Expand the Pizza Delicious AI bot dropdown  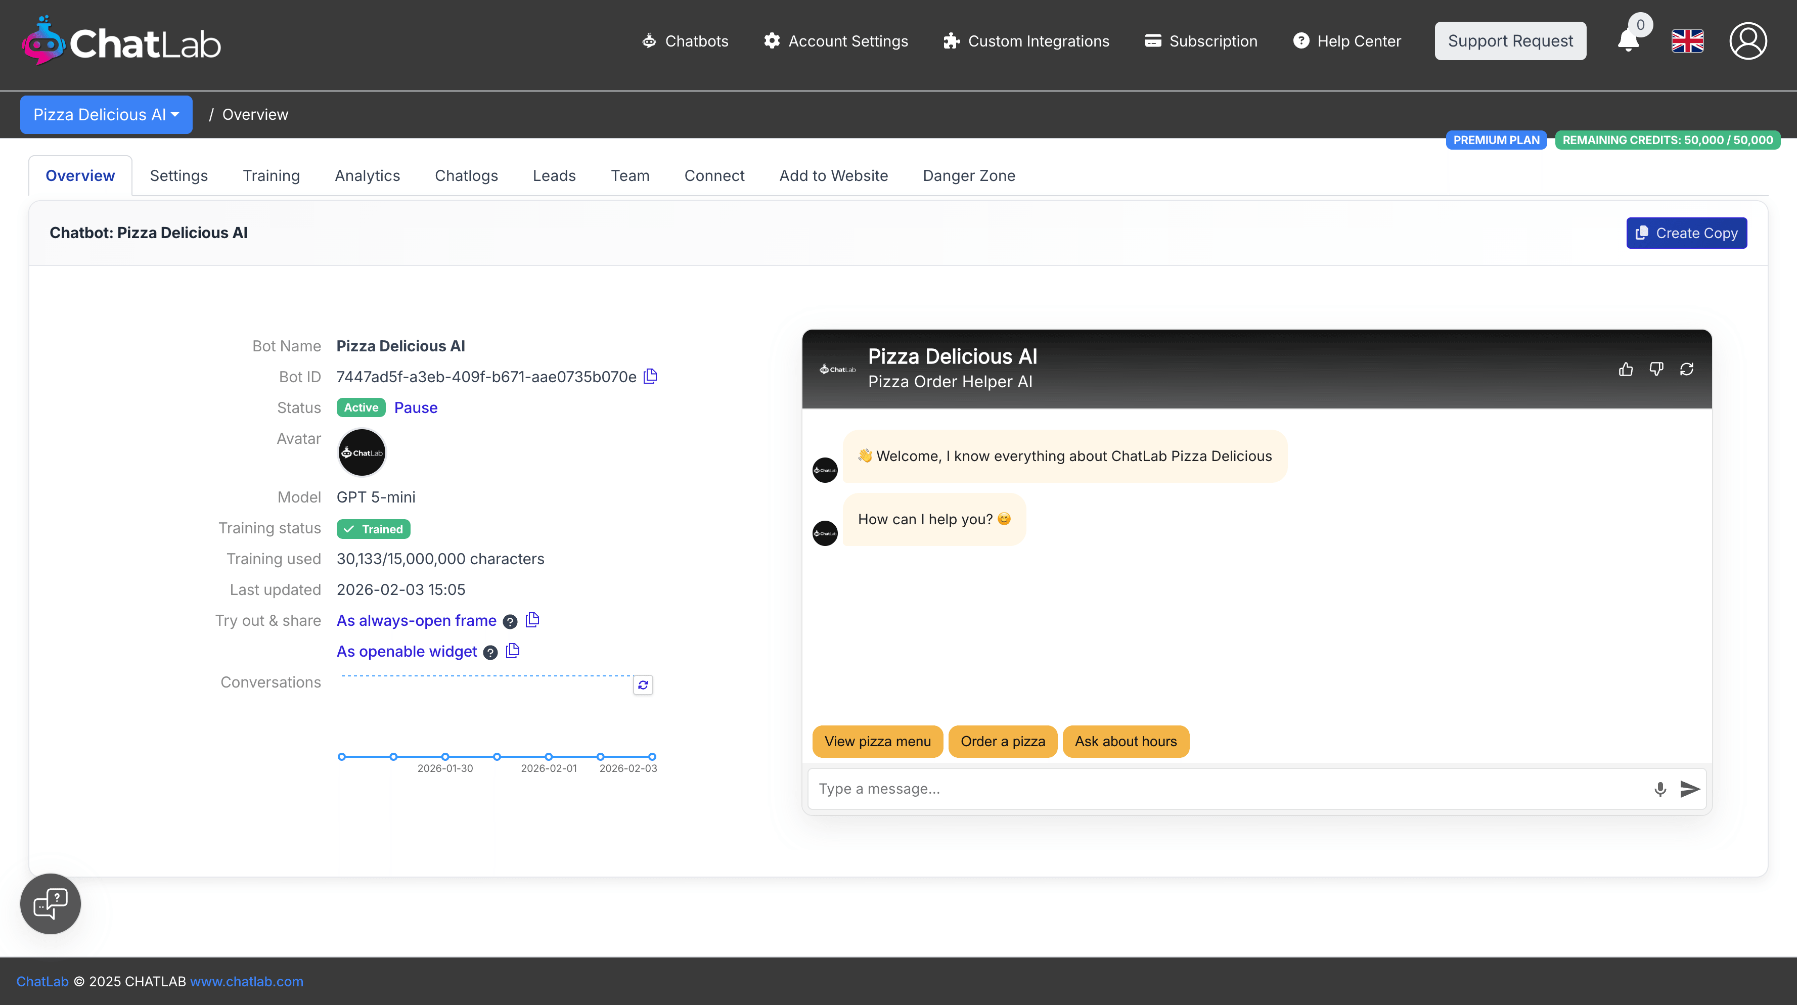106,114
